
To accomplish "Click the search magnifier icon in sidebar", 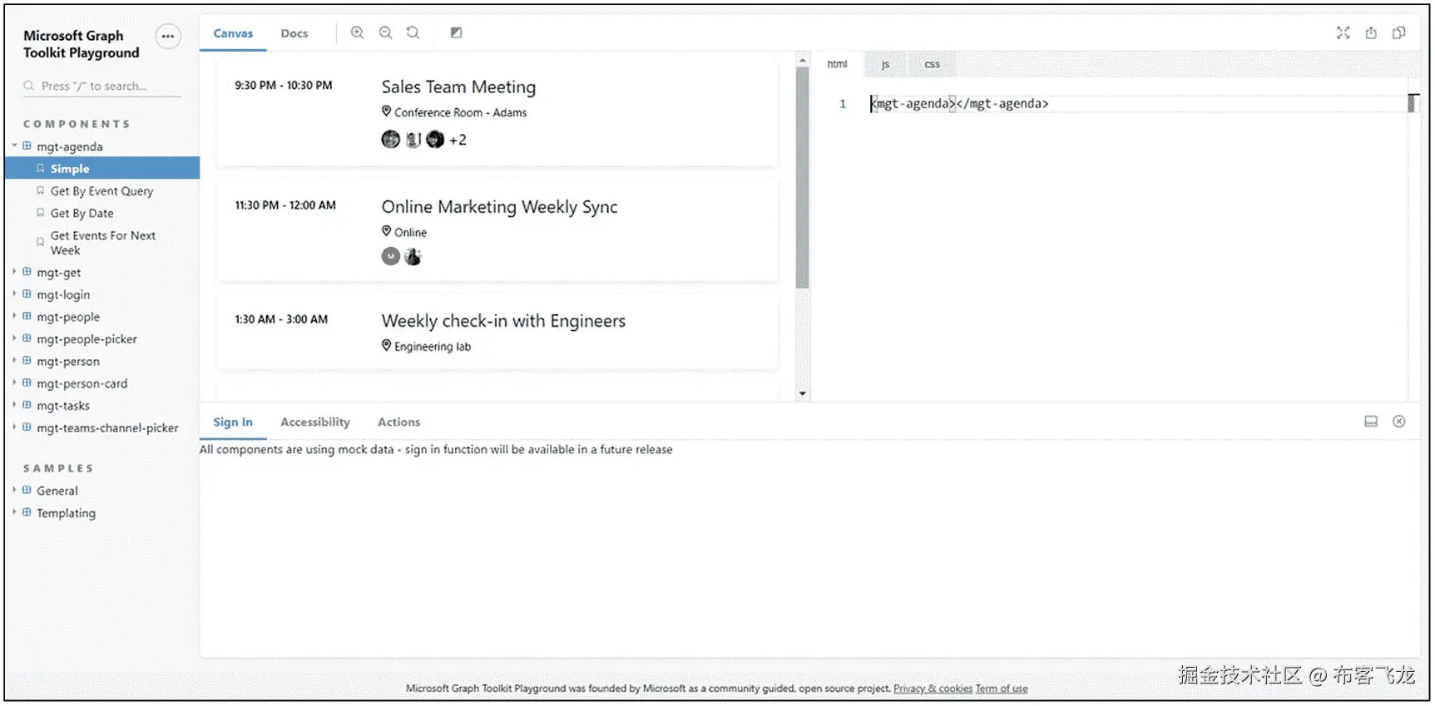I will [x=29, y=86].
